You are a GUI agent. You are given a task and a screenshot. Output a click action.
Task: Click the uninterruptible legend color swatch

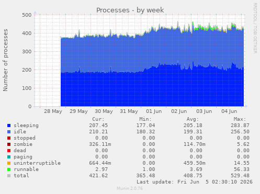[x=9, y=163]
